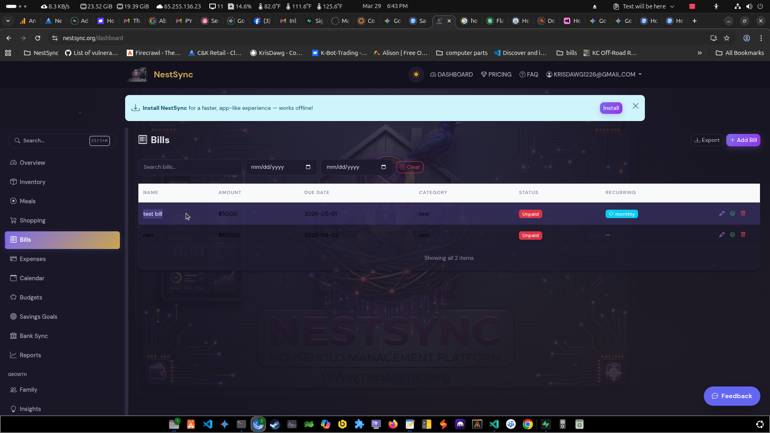
Task: Edit the test bill using the pencil icon
Action: [722, 213]
